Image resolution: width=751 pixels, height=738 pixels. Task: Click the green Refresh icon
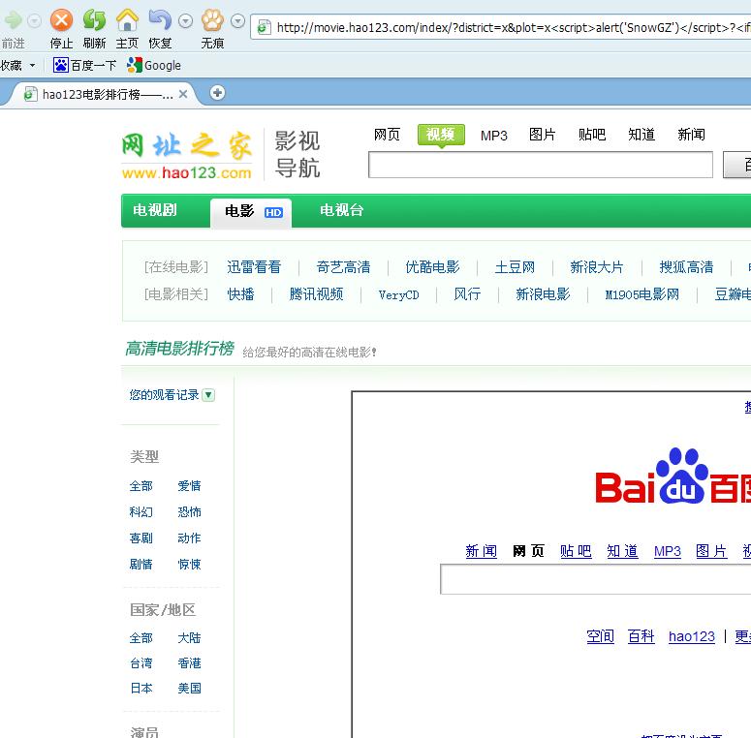pyautogui.click(x=94, y=20)
